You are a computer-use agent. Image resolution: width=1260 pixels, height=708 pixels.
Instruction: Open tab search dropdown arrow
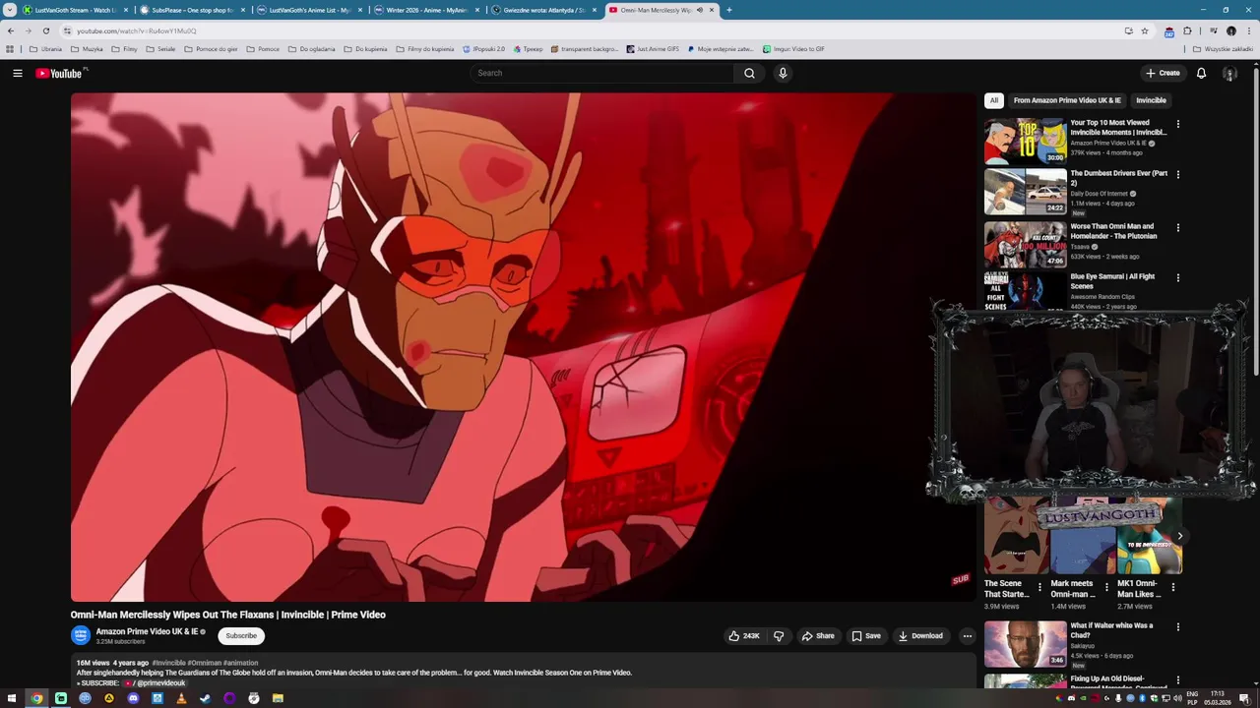click(11, 10)
